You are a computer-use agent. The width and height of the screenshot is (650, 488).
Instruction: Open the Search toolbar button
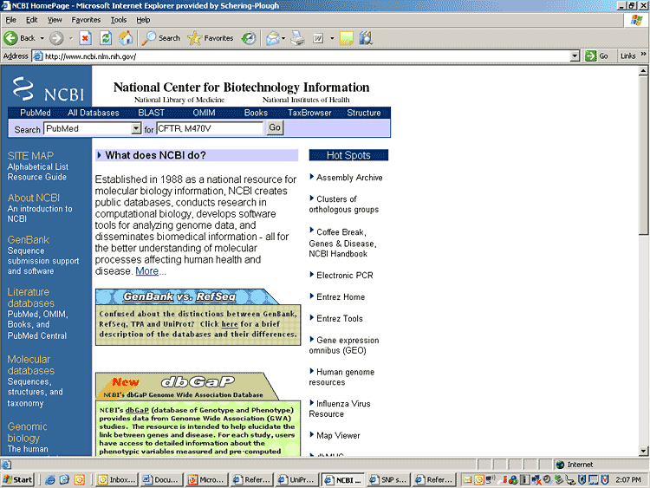[x=161, y=38]
